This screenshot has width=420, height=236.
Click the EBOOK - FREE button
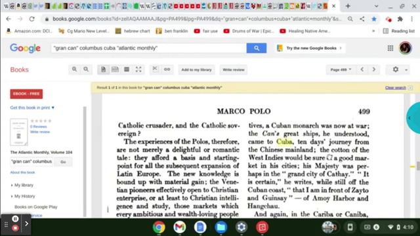coord(26,94)
